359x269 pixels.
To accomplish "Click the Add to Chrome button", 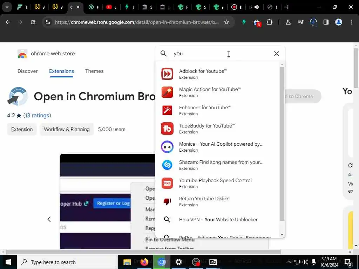I will tap(303, 96).
